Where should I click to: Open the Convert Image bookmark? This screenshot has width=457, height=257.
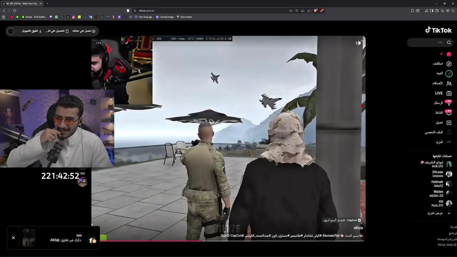pyautogui.click(x=165, y=17)
